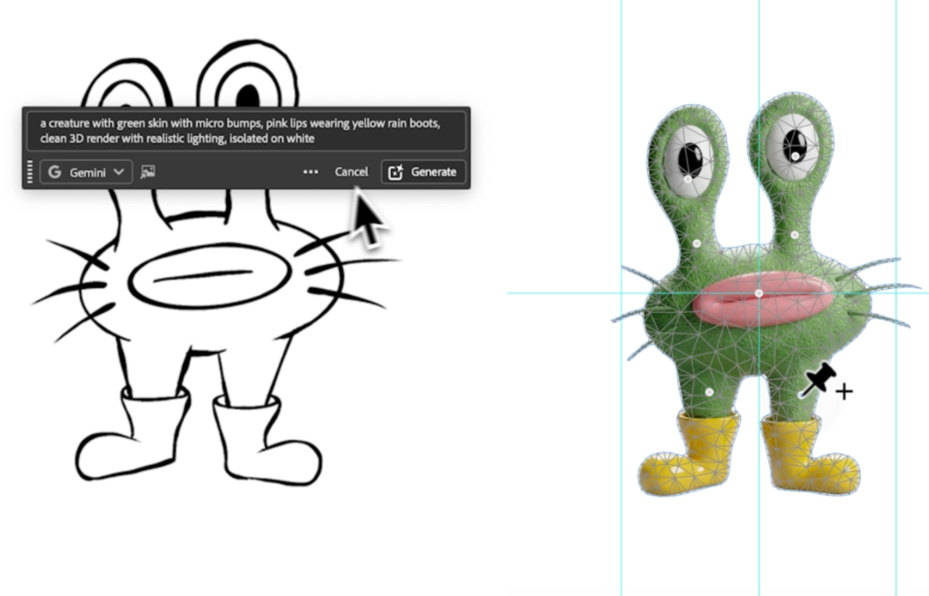The height and width of the screenshot is (596, 929).
Task: Click Cancel in the prompt bar
Action: tap(351, 172)
